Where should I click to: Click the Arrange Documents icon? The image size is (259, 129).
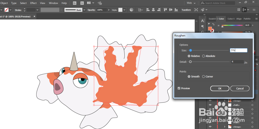point(89,3)
